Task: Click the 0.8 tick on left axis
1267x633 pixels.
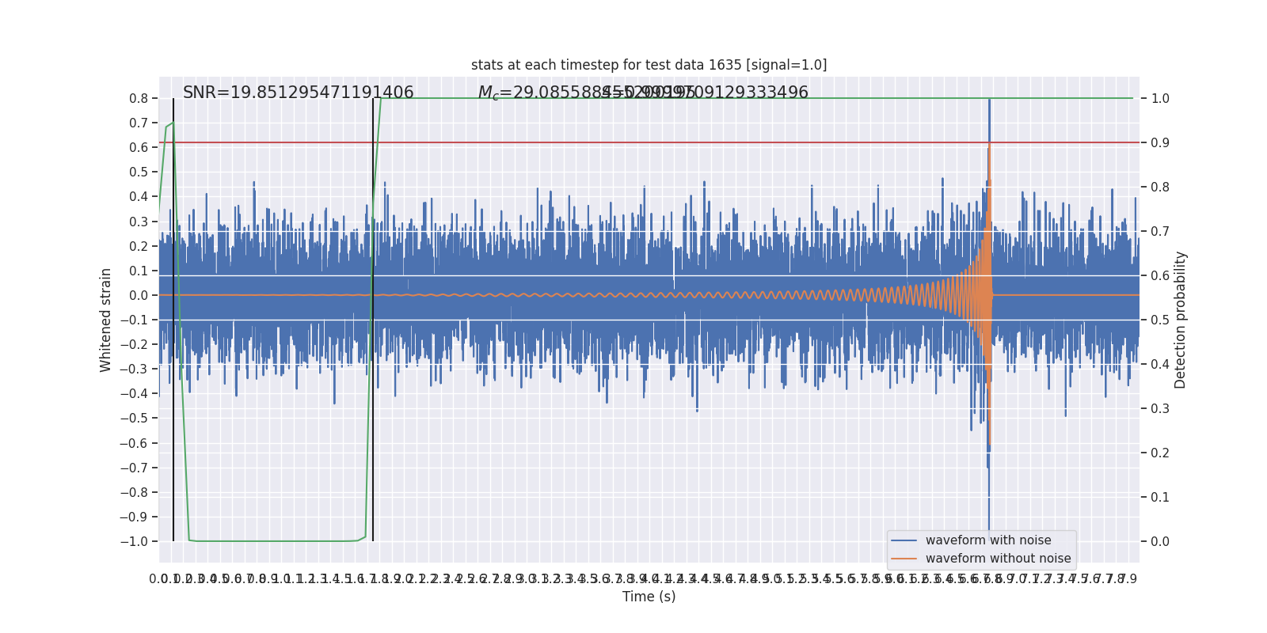Action: pos(139,99)
